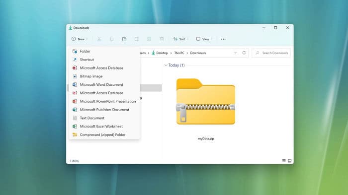
Task: Choose Shortcut from the New menu
Action: click(x=104, y=60)
